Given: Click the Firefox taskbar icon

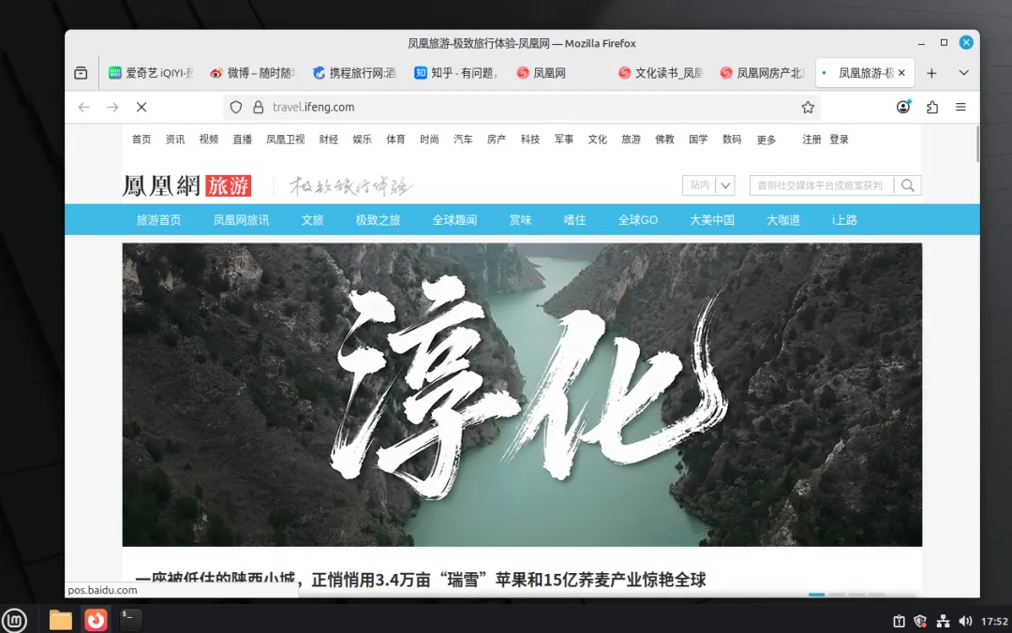Looking at the screenshot, I should coord(96,620).
